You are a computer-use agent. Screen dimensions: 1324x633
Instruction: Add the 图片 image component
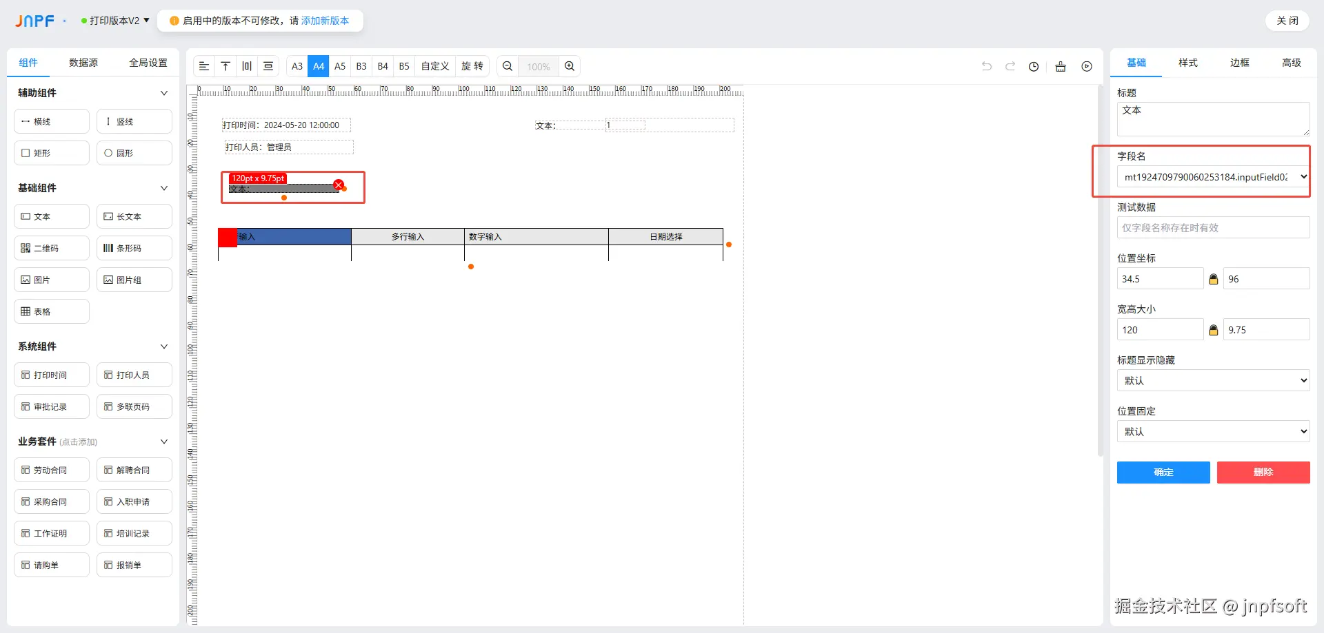(52, 280)
